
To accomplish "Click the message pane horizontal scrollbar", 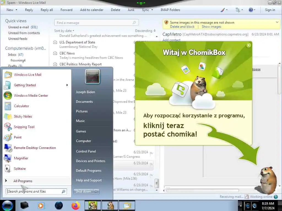I will [x=202, y=191].
